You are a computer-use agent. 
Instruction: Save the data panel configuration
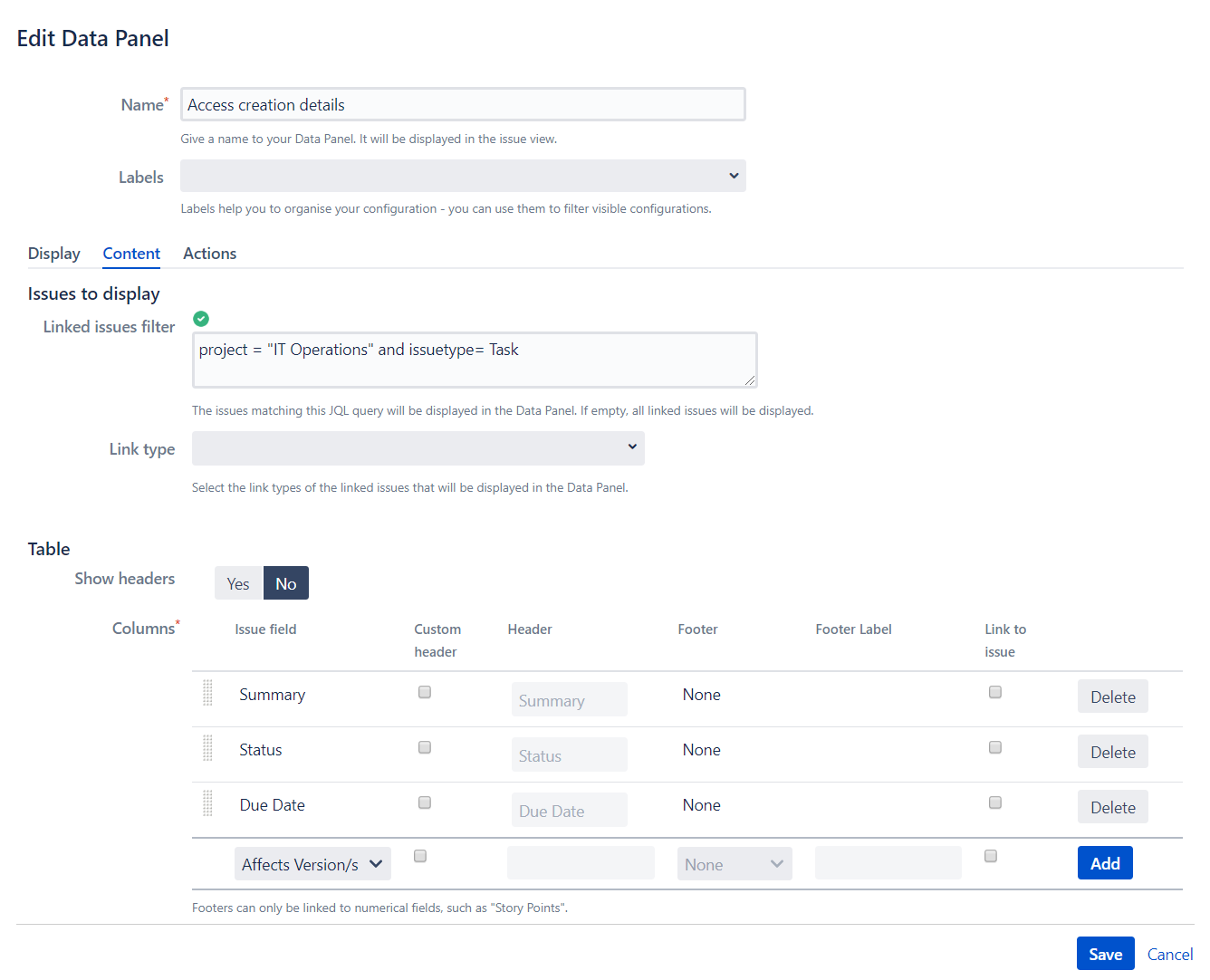[1105, 955]
